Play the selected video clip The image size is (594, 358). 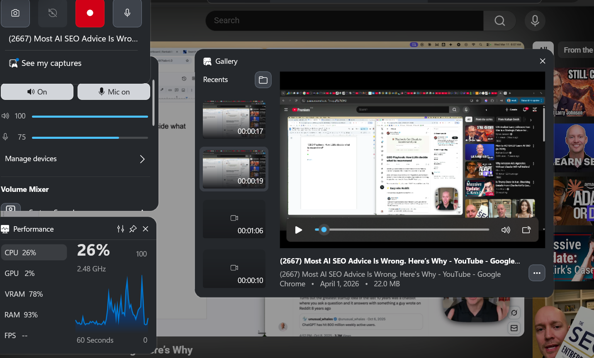click(298, 230)
